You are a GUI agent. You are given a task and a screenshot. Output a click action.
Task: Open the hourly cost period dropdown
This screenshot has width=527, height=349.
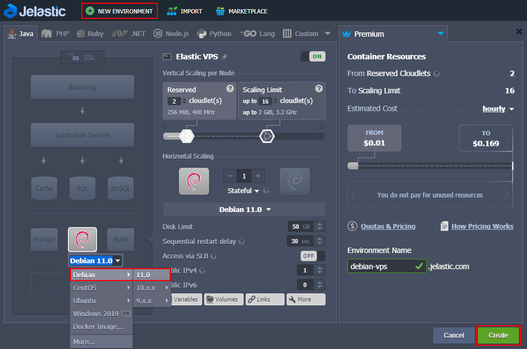[x=498, y=109]
